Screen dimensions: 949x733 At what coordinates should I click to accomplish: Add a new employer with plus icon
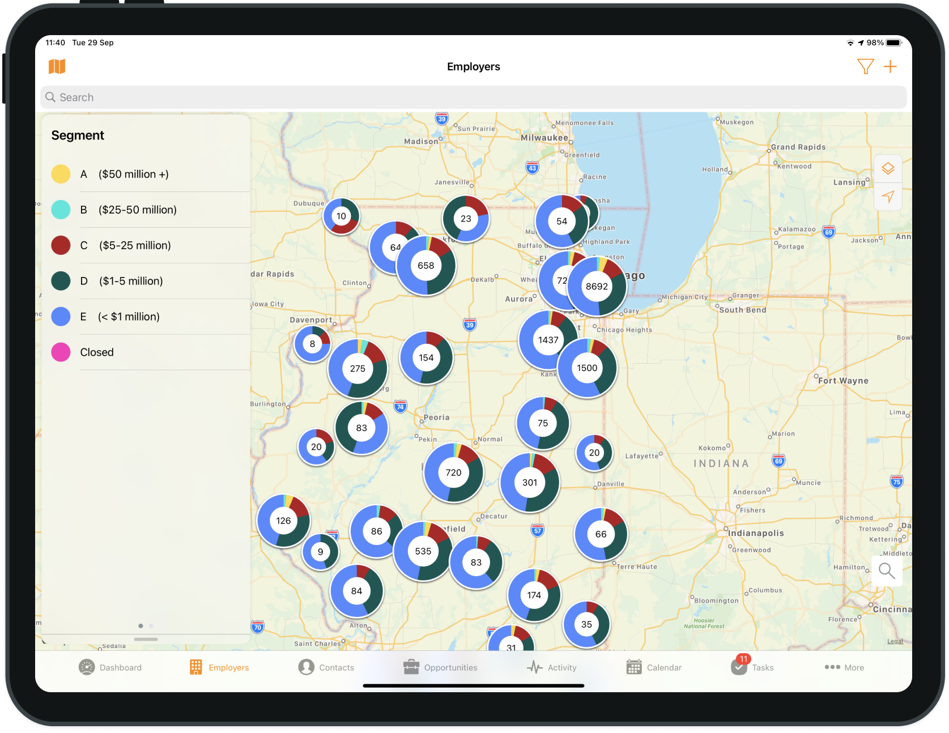click(890, 67)
